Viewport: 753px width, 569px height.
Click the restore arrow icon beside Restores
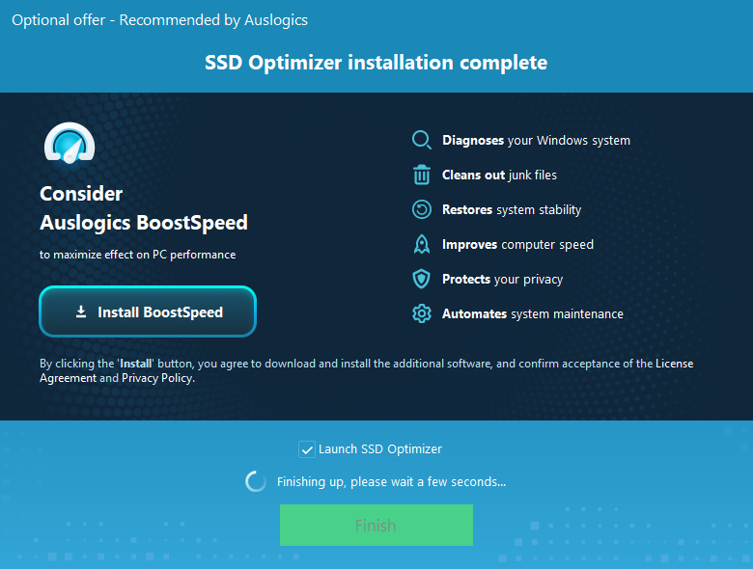[x=422, y=209]
